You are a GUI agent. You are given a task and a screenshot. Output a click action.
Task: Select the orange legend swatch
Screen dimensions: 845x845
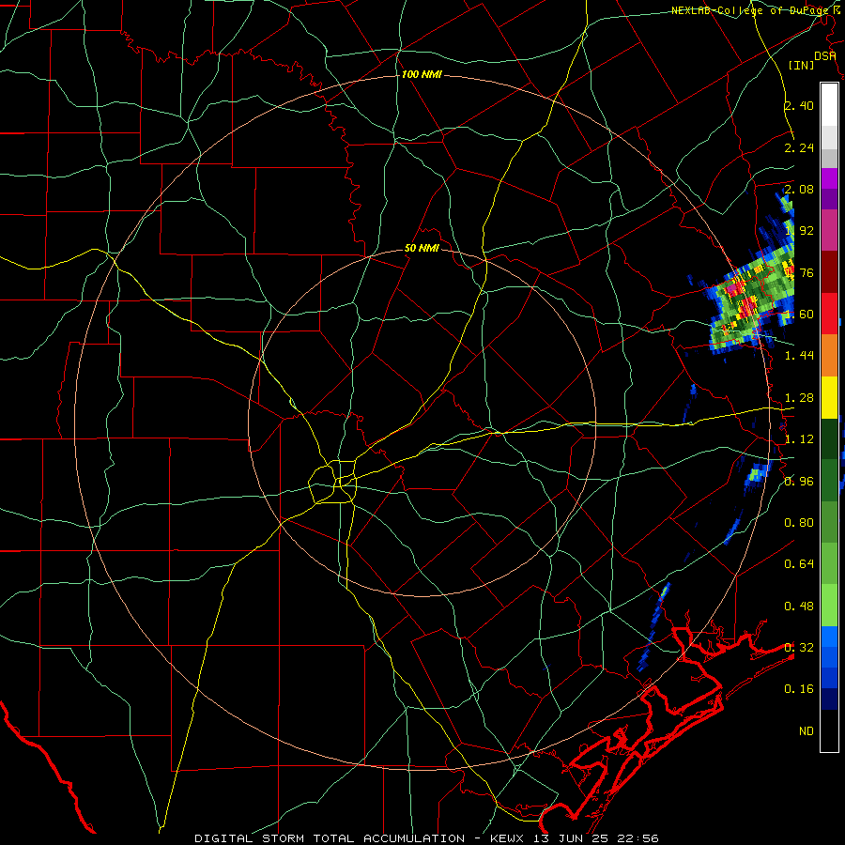(829, 355)
